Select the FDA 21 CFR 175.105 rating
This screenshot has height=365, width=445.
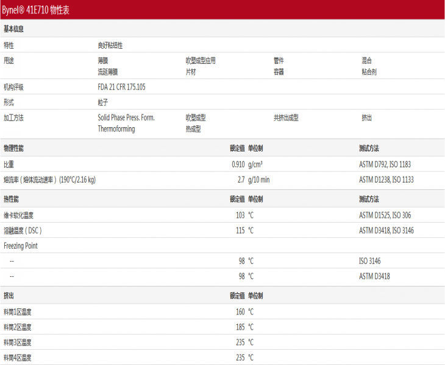coord(121,87)
